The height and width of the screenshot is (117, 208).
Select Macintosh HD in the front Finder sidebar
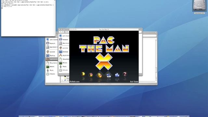coord(64,43)
